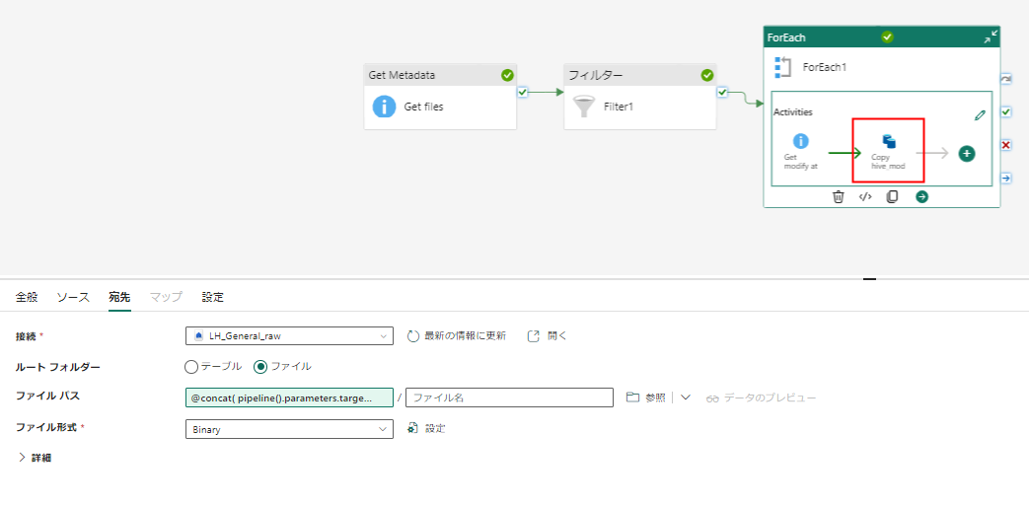Select the Get modify at activity
1029x506 pixels.
[x=801, y=152]
